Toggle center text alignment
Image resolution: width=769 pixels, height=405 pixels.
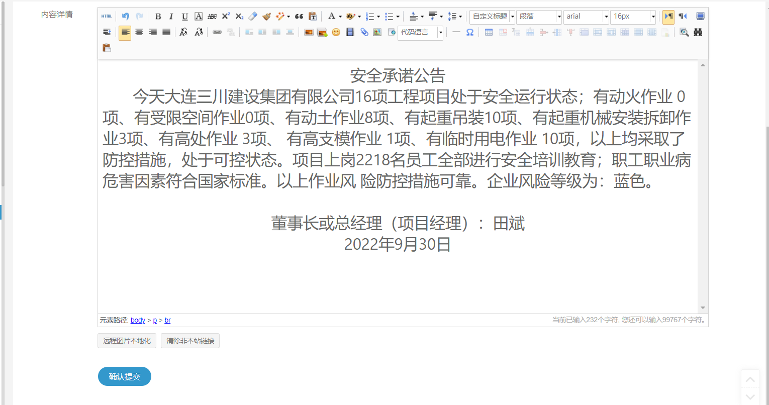(139, 32)
